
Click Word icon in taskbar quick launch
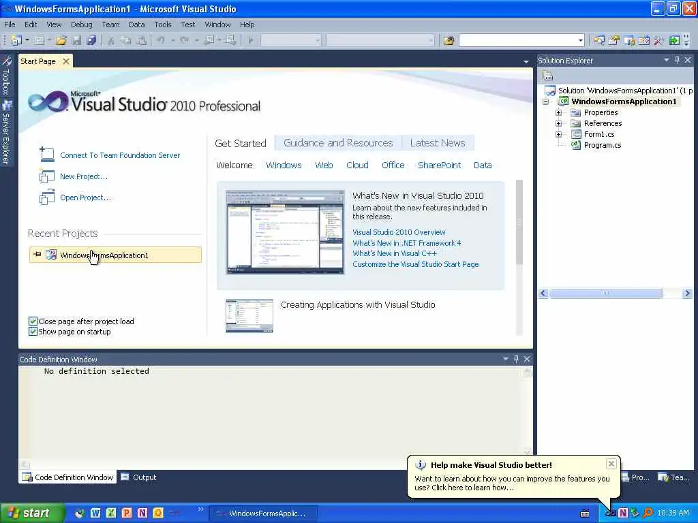[x=95, y=513]
